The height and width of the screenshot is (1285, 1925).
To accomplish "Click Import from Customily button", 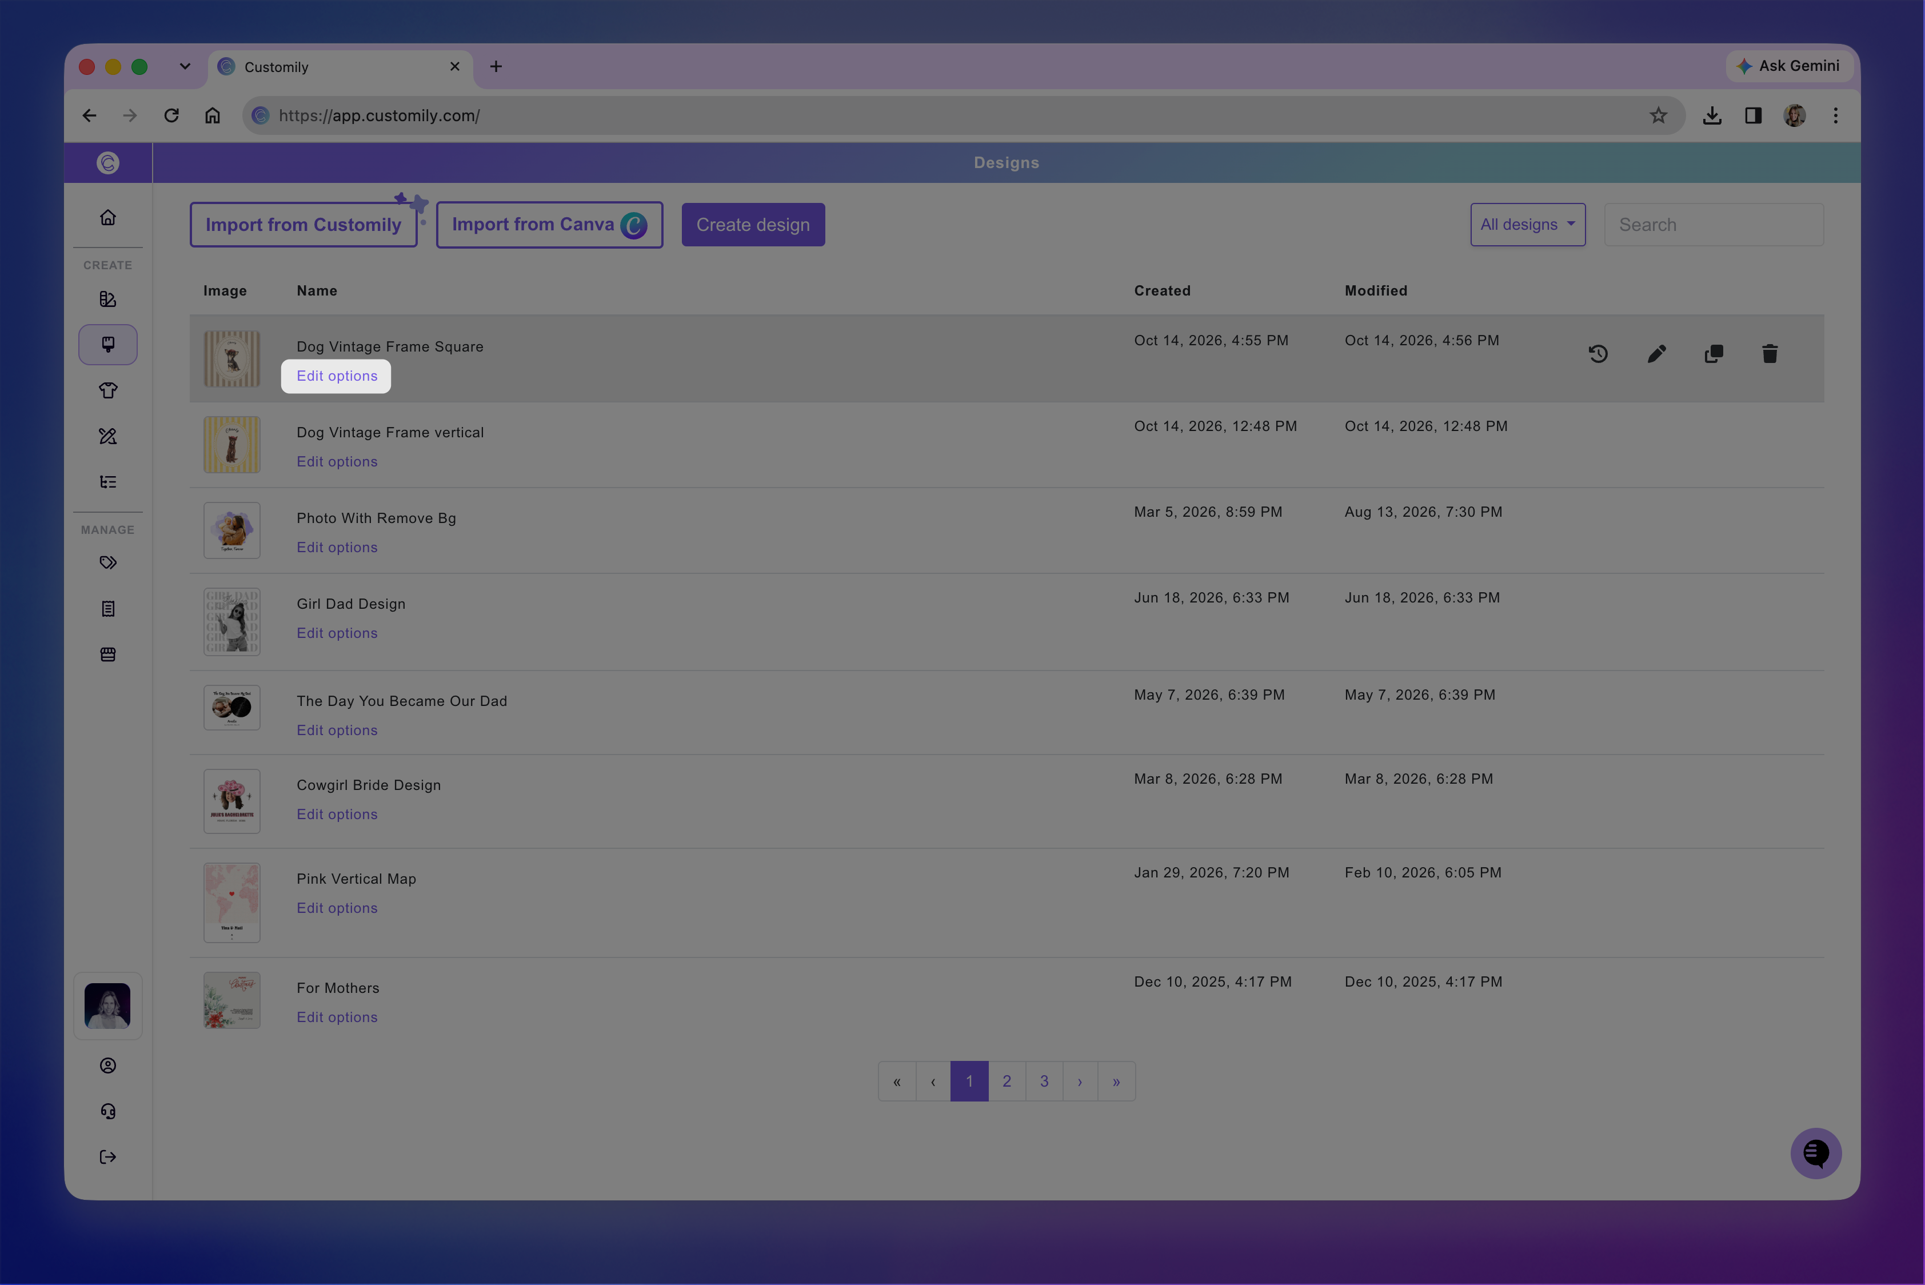I will point(303,225).
